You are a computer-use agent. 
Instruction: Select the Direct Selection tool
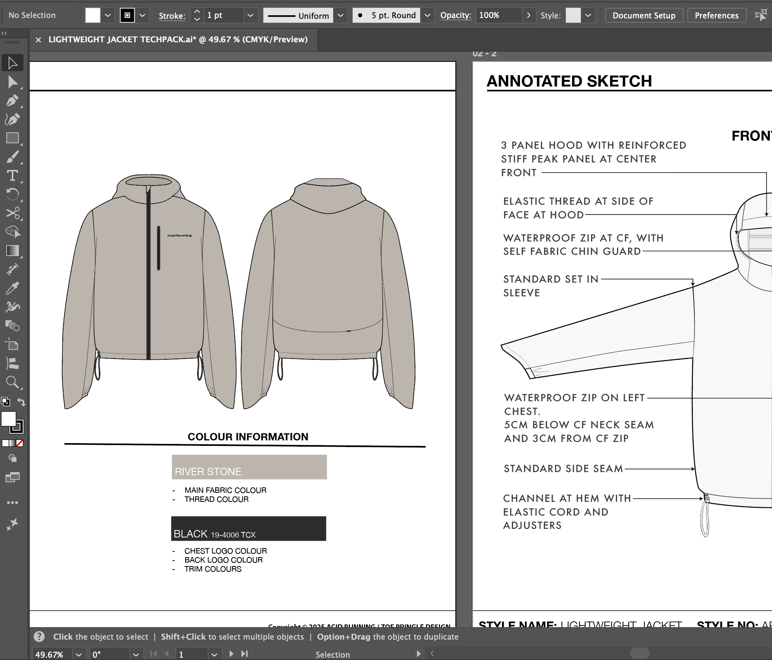click(13, 82)
